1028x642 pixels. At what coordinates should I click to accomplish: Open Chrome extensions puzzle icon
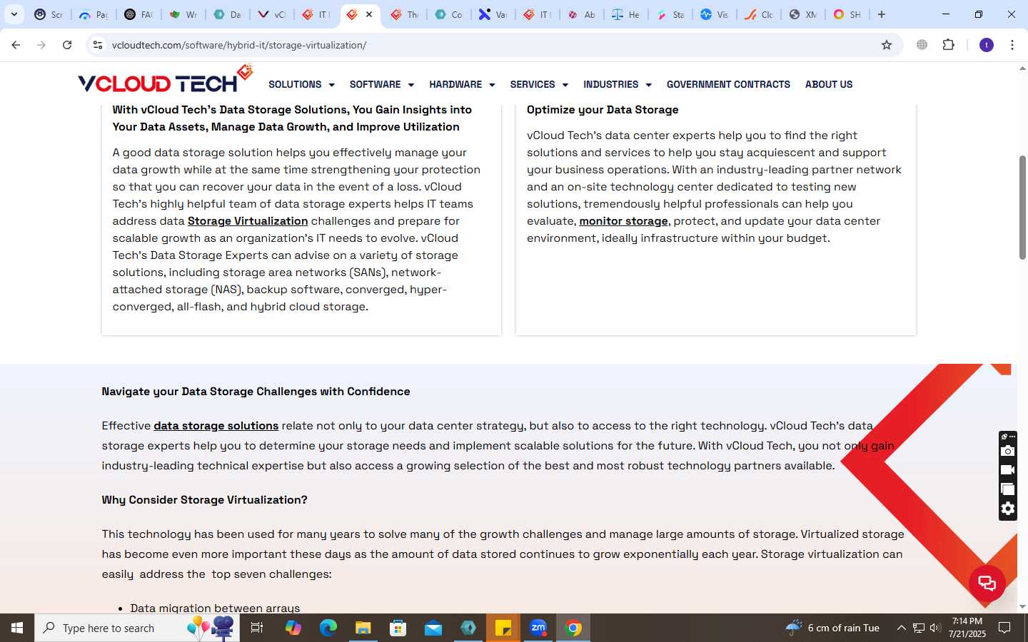click(948, 45)
